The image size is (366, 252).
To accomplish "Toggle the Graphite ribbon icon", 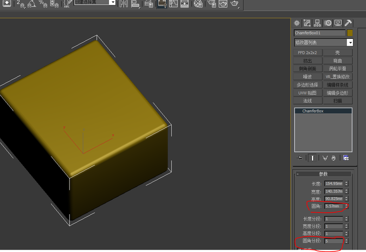I will tap(162, 4).
